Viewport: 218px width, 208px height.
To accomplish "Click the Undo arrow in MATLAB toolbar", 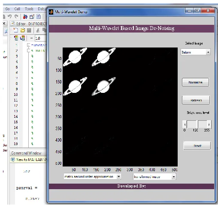I will (9, 17).
